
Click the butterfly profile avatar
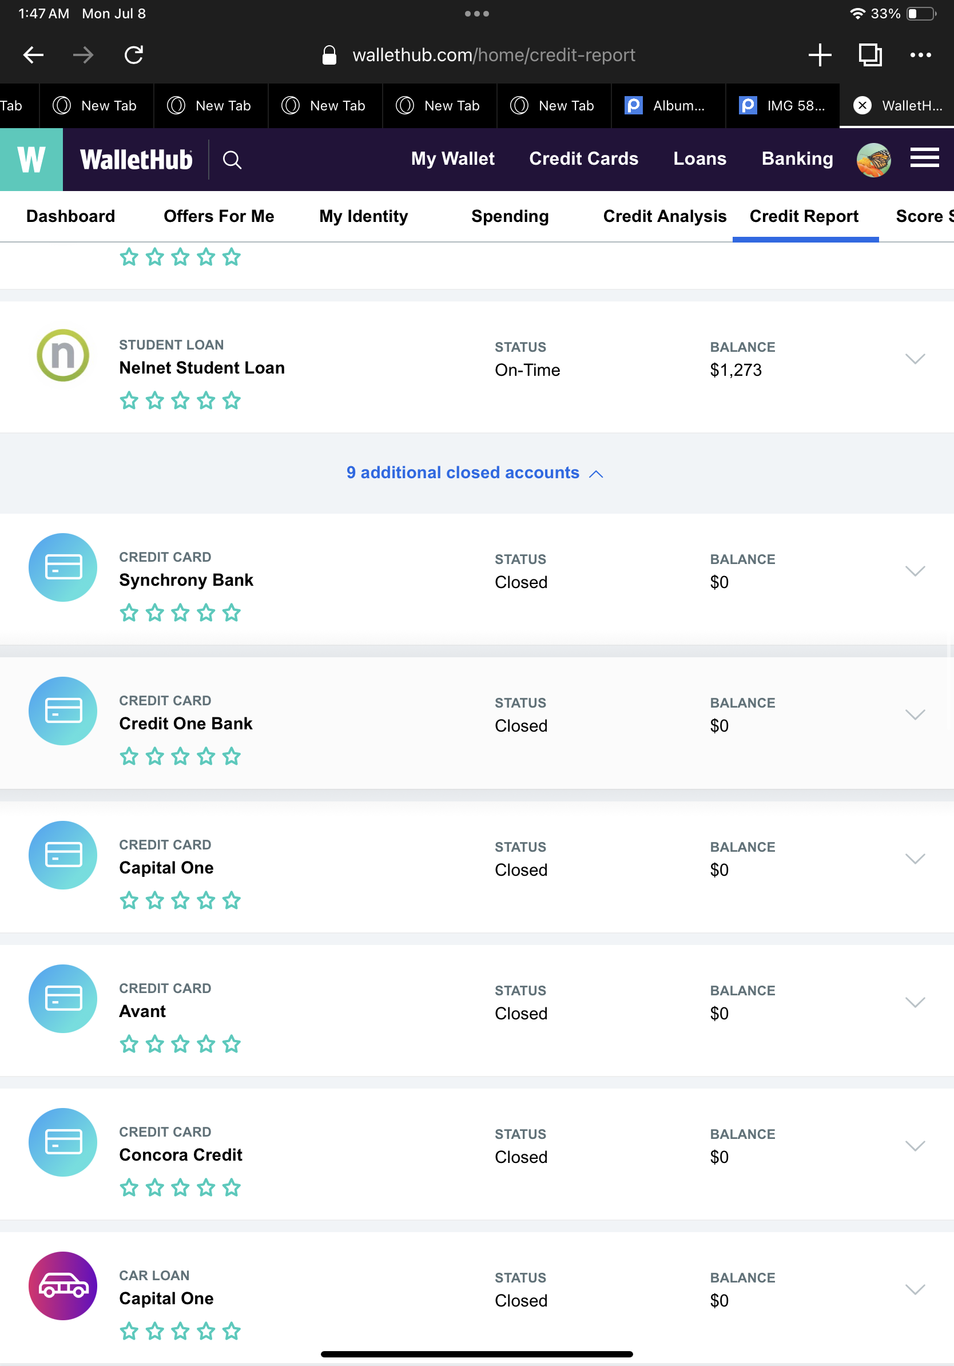point(873,160)
